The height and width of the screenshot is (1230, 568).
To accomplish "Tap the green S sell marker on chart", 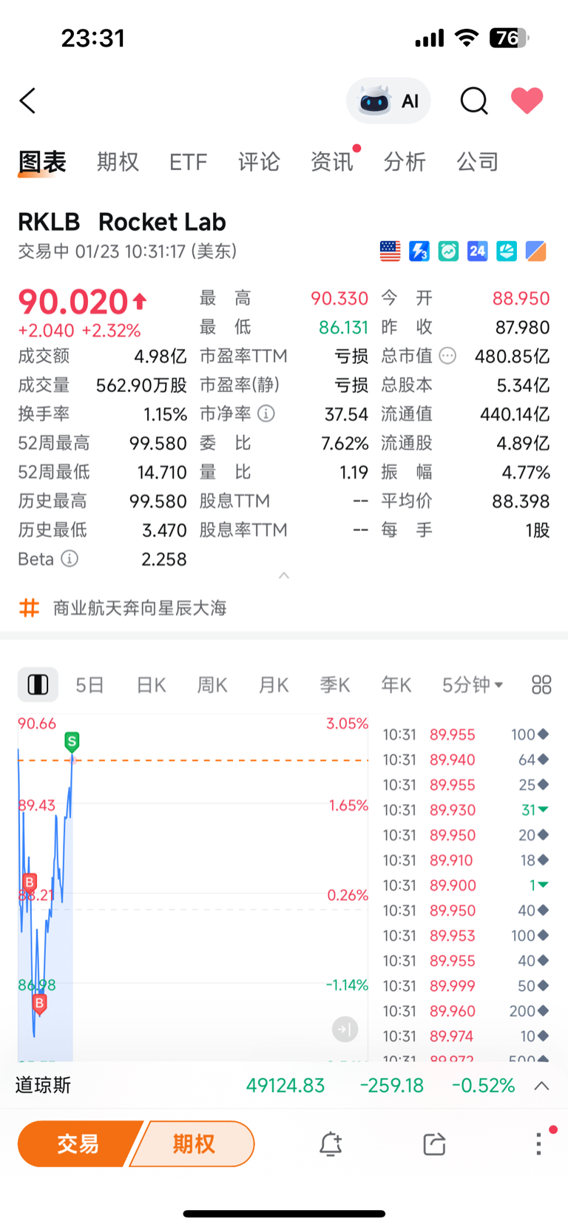I will pyautogui.click(x=72, y=741).
